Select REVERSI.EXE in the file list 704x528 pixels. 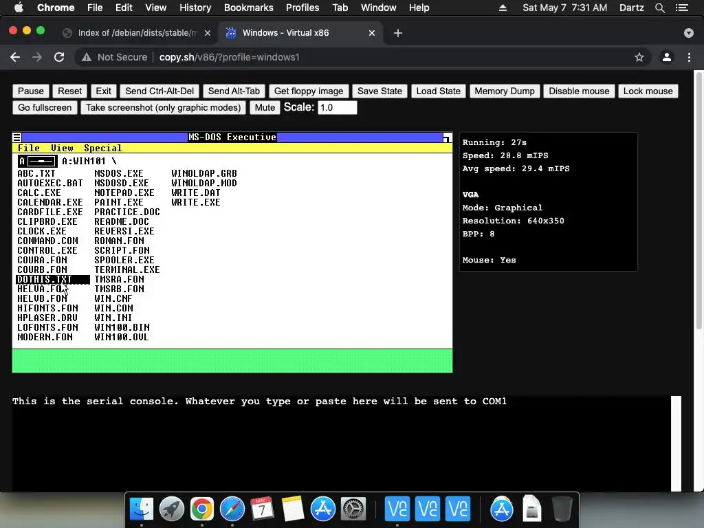[x=124, y=231]
